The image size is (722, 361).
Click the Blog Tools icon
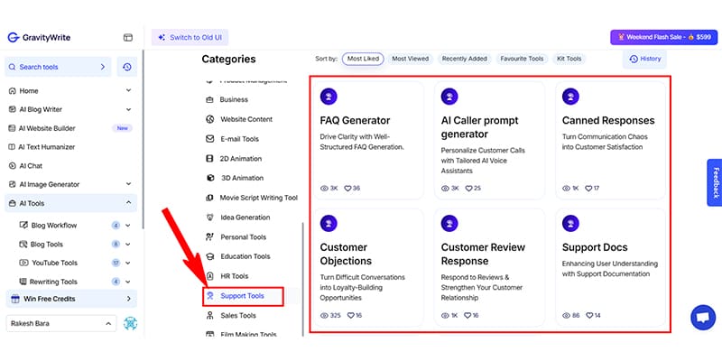23,244
